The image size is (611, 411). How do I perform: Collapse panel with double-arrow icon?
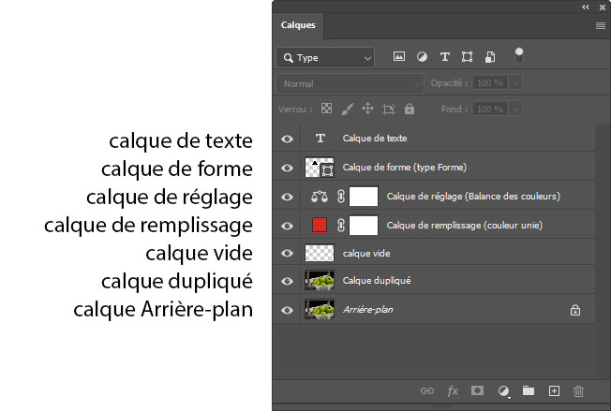[x=586, y=7]
